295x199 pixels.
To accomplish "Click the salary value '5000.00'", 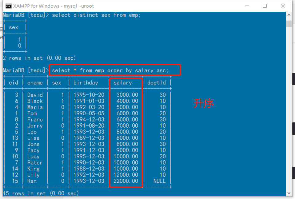I will 127,107.
